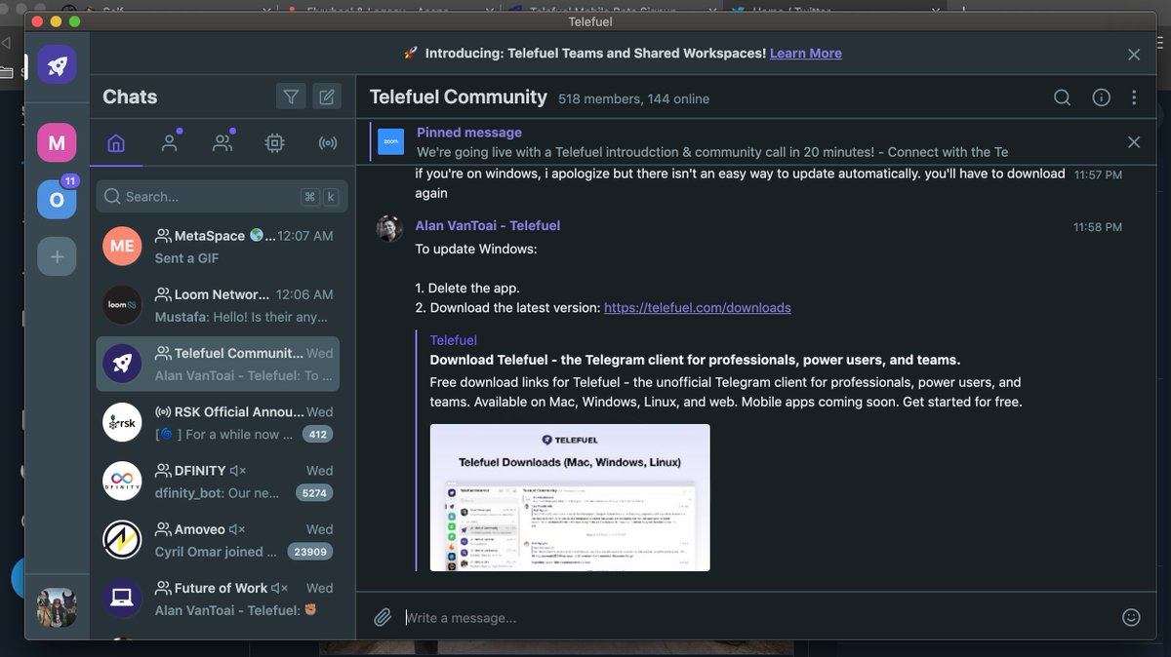
Task: Click the 5274 unread badge
Action: (x=314, y=493)
